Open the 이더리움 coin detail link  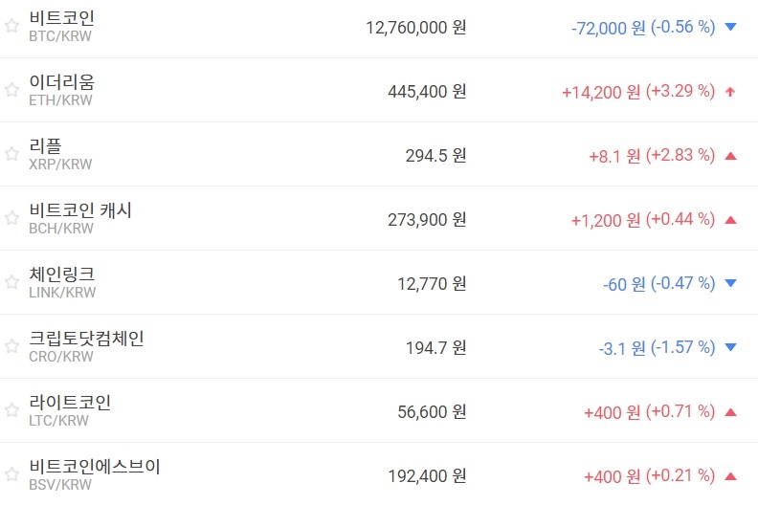pos(62,82)
